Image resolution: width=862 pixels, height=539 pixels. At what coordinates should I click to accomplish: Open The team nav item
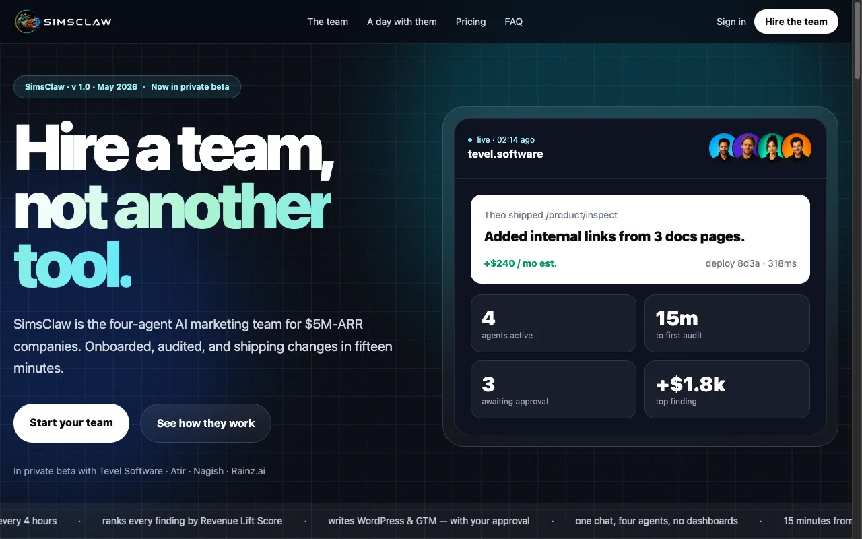tap(328, 22)
